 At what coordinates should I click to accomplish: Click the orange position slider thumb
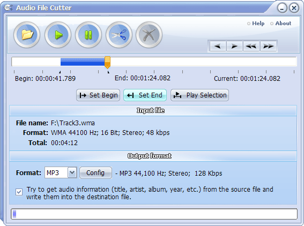pos(107,62)
